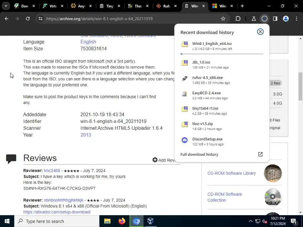Open the Windows Start menu

point(7,221)
